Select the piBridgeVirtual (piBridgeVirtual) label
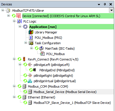The image size is (115, 111). point(55,81)
